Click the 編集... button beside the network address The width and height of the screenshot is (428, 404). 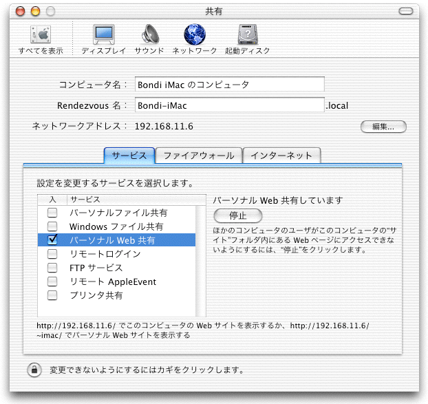[383, 127]
